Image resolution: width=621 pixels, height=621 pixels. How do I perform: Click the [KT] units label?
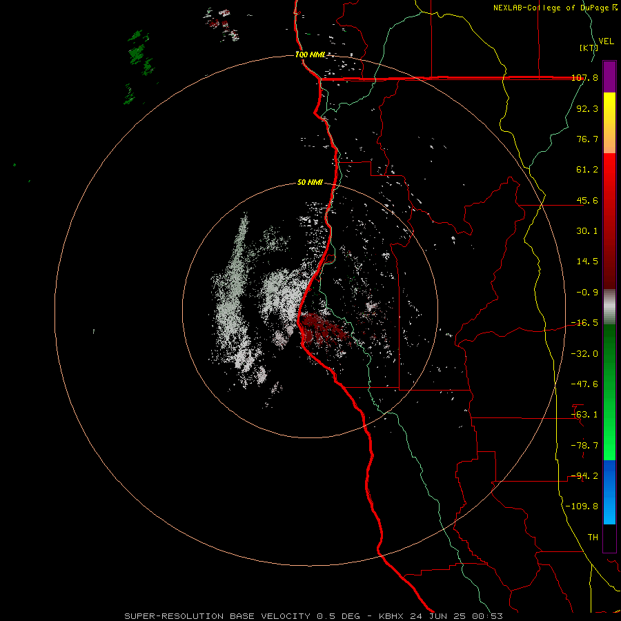coord(589,48)
